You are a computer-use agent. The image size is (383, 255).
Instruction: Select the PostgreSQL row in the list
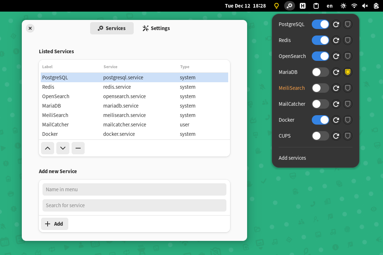[134, 78]
